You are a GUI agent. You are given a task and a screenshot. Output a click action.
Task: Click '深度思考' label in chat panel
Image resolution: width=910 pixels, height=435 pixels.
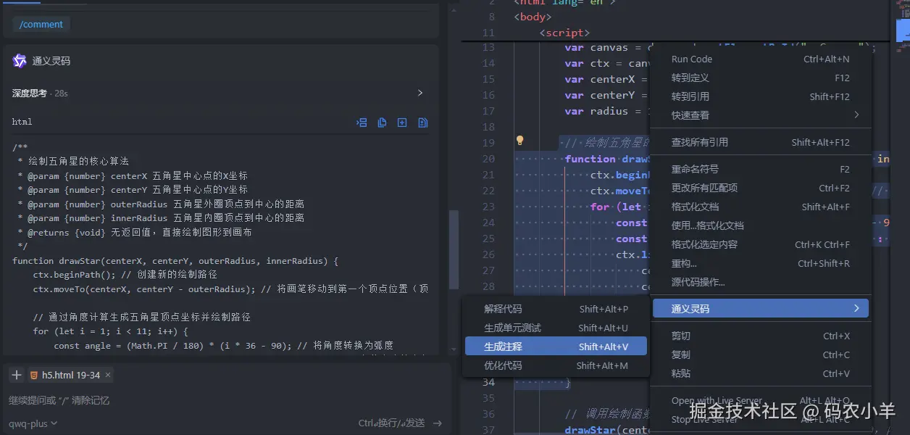tap(30, 93)
